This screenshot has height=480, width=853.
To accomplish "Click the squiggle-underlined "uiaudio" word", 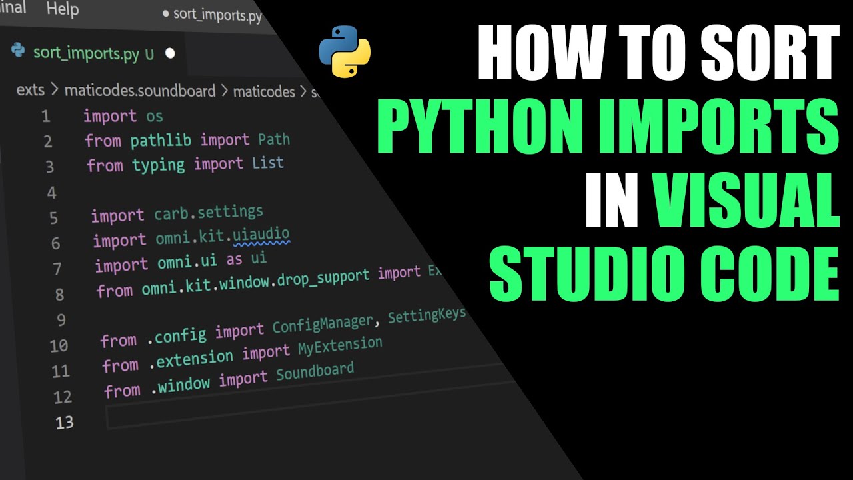I will 261,235.
